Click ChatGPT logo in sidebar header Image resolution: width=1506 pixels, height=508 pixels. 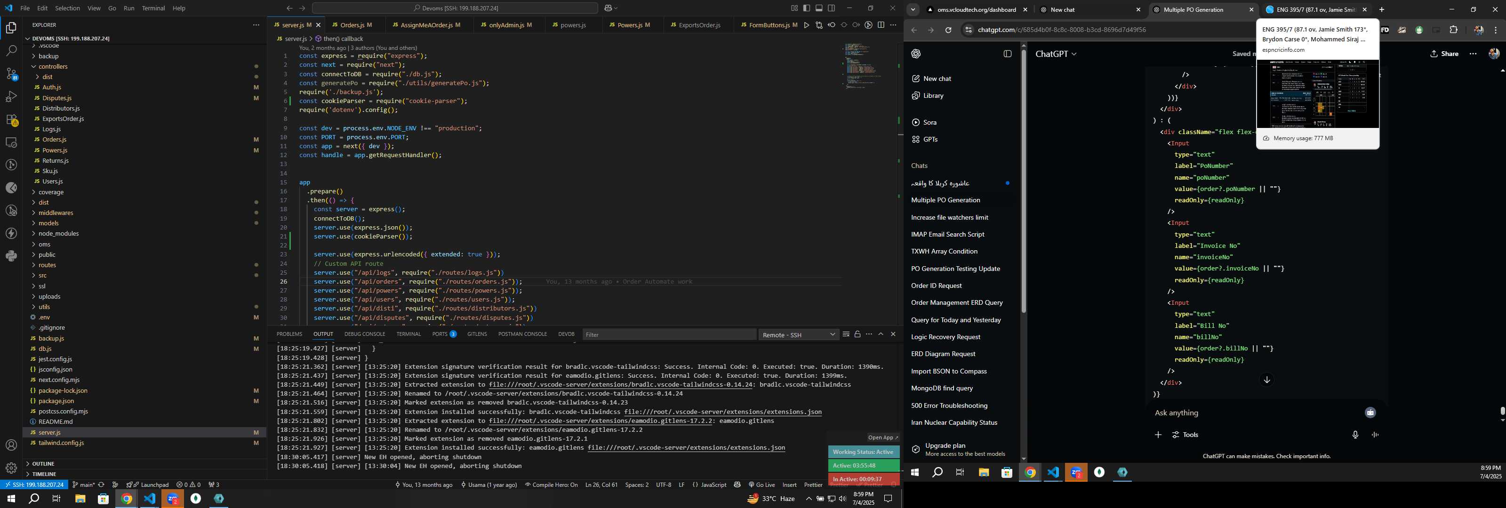tap(916, 54)
